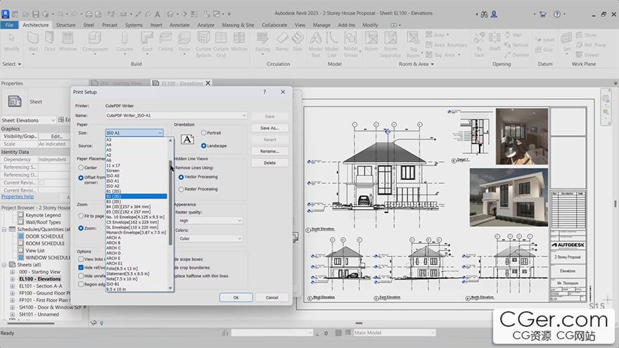Select the Stair tool icon
619x348 pixels.
[x=298, y=41]
